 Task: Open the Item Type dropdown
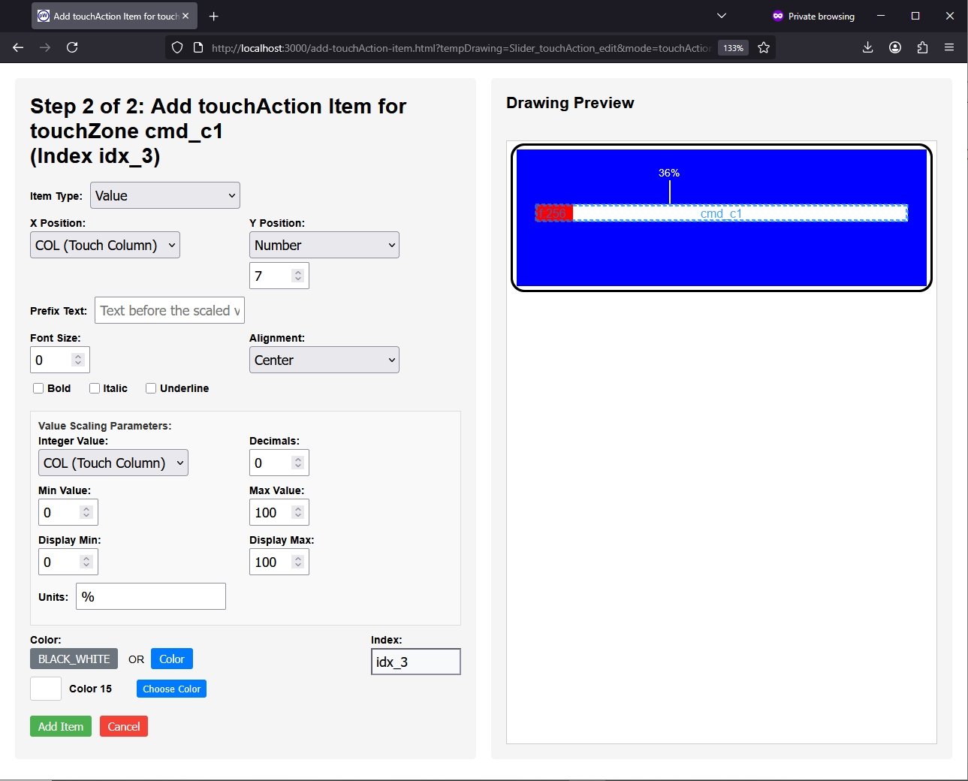point(164,195)
